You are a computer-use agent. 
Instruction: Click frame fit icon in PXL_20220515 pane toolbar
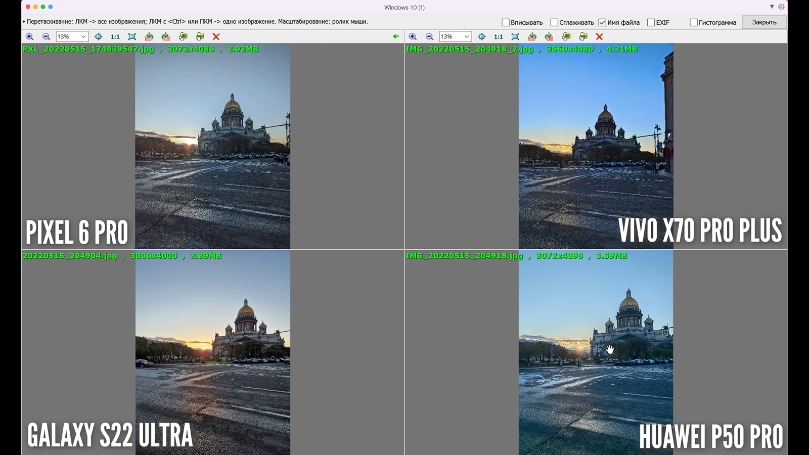132,36
